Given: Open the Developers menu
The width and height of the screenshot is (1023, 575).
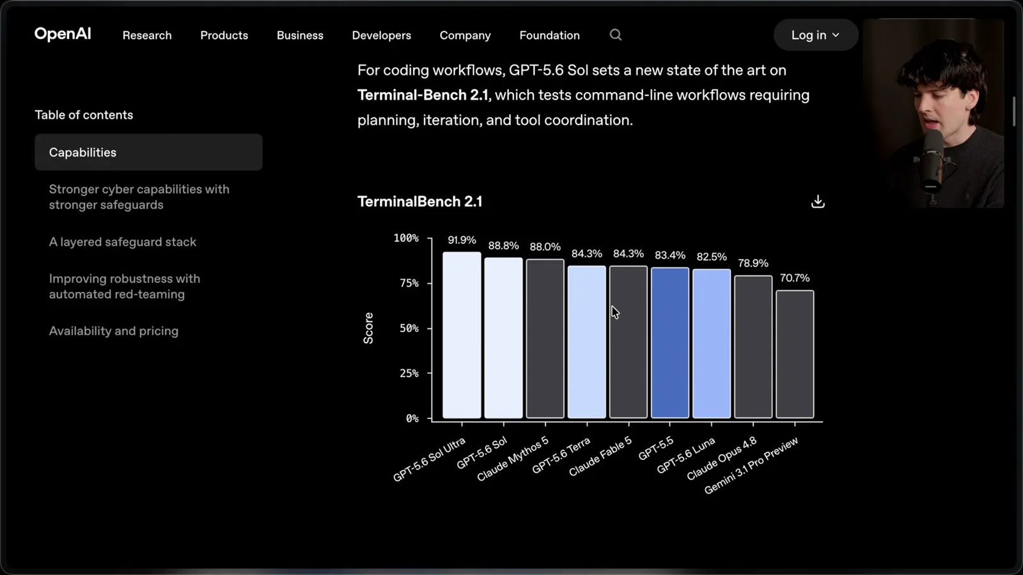Looking at the screenshot, I should [381, 35].
